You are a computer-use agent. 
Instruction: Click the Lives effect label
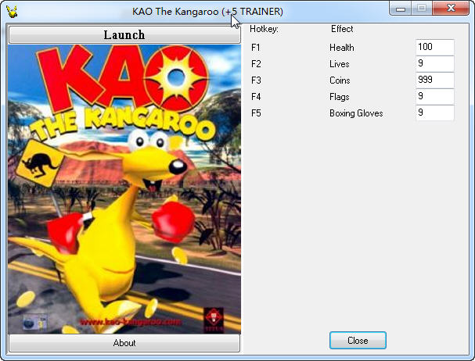(340, 64)
